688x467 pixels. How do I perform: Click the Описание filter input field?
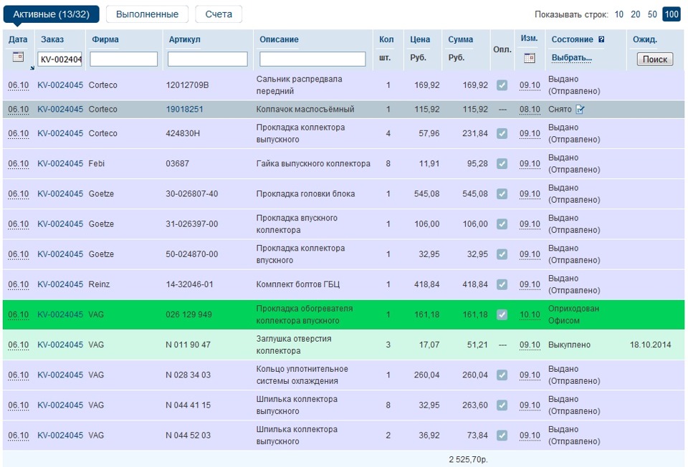point(312,59)
